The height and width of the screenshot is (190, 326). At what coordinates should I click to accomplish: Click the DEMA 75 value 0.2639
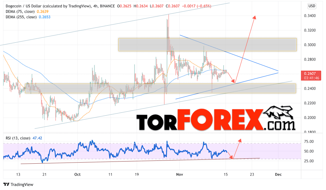[42, 12]
